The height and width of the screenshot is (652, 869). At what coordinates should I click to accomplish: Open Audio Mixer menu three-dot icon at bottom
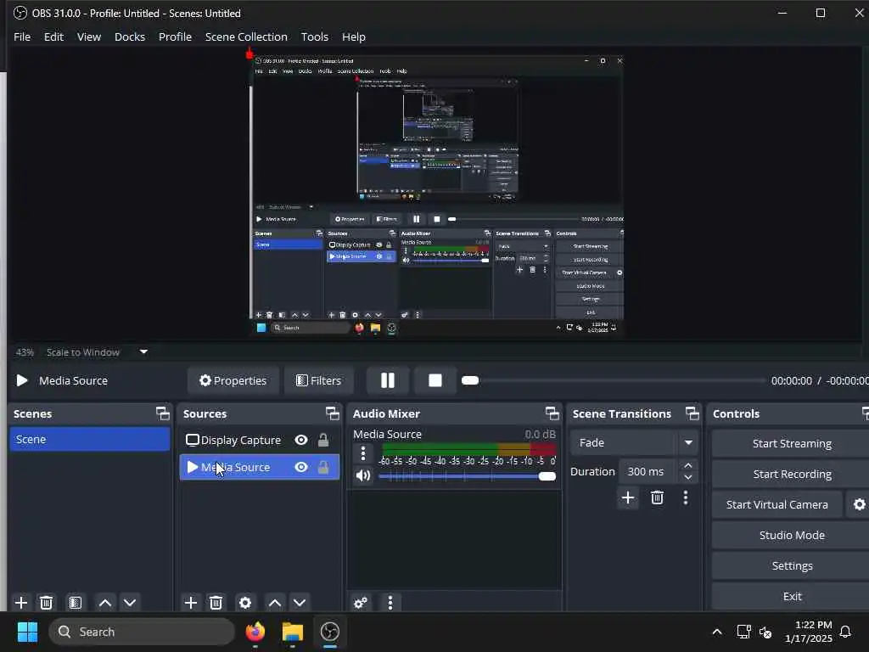coord(390,603)
